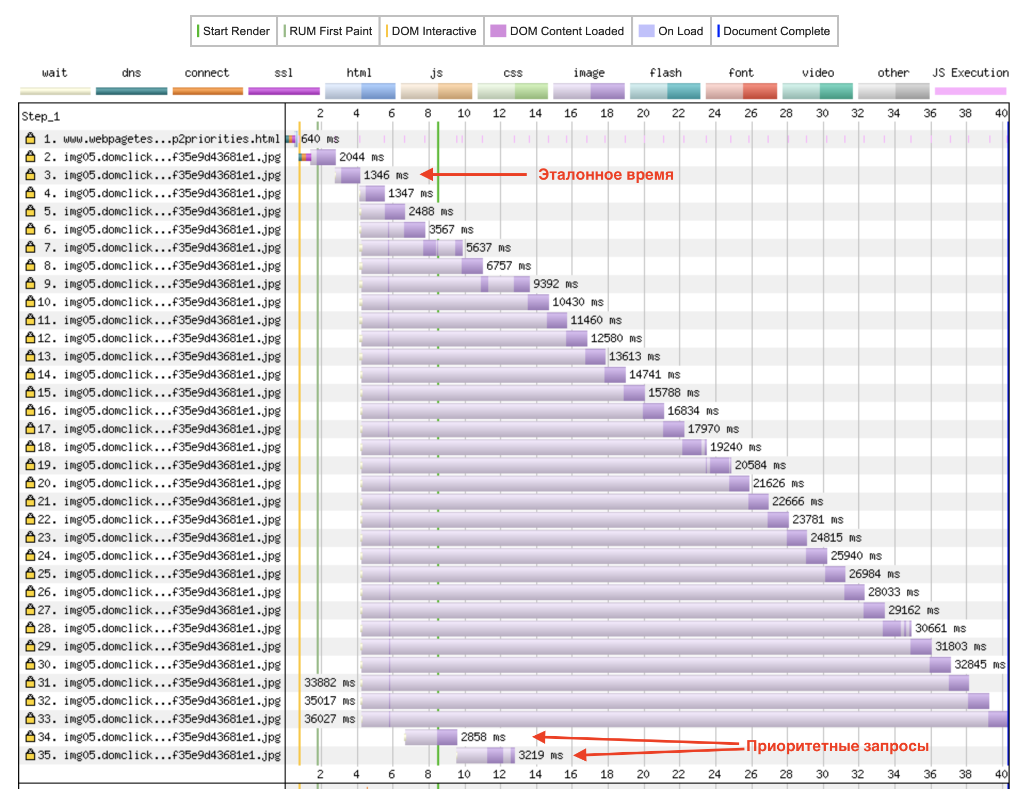Click the js color swatch
This screenshot has width=1016, height=789.
[437, 91]
